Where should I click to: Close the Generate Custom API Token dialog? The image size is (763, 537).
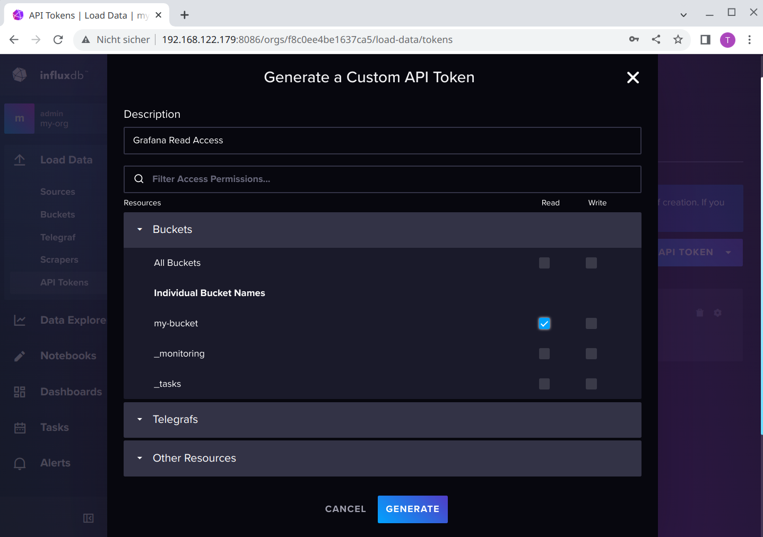coord(632,77)
